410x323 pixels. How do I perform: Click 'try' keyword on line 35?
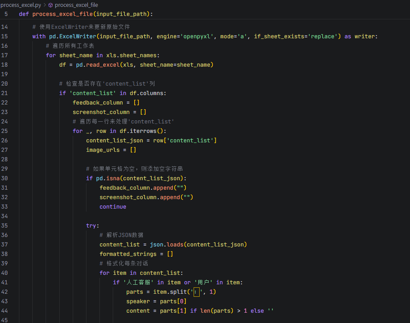click(x=91, y=225)
